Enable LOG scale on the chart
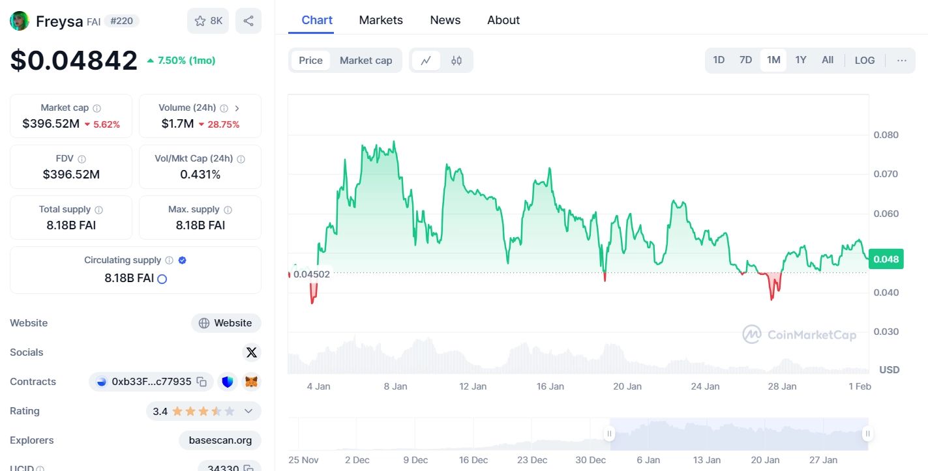The image size is (928, 471). (864, 61)
